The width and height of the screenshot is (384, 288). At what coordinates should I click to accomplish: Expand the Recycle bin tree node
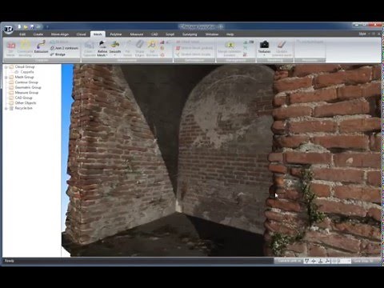(6, 109)
